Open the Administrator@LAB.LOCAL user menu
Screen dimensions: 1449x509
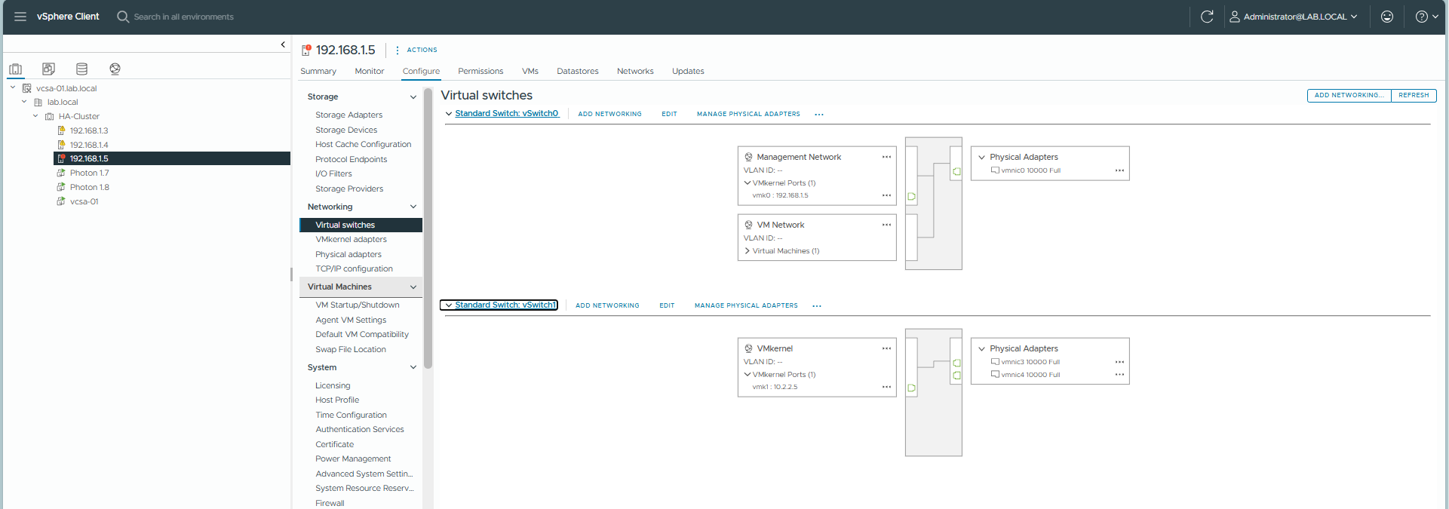1293,17
